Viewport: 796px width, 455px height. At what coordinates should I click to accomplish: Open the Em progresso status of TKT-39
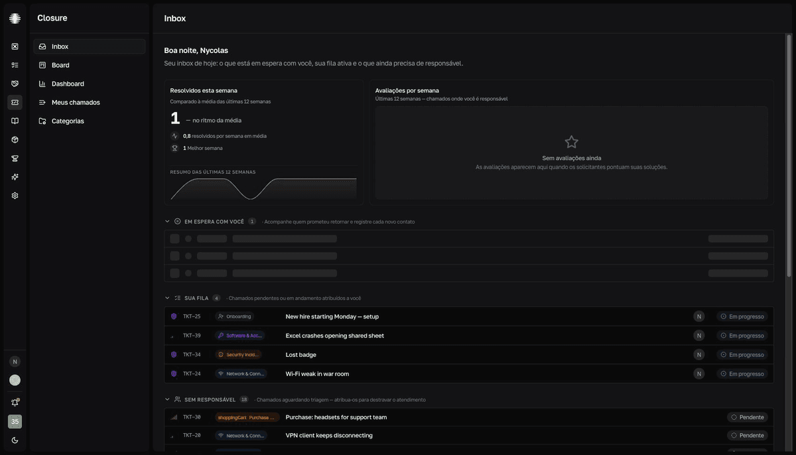click(x=742, y=336)
